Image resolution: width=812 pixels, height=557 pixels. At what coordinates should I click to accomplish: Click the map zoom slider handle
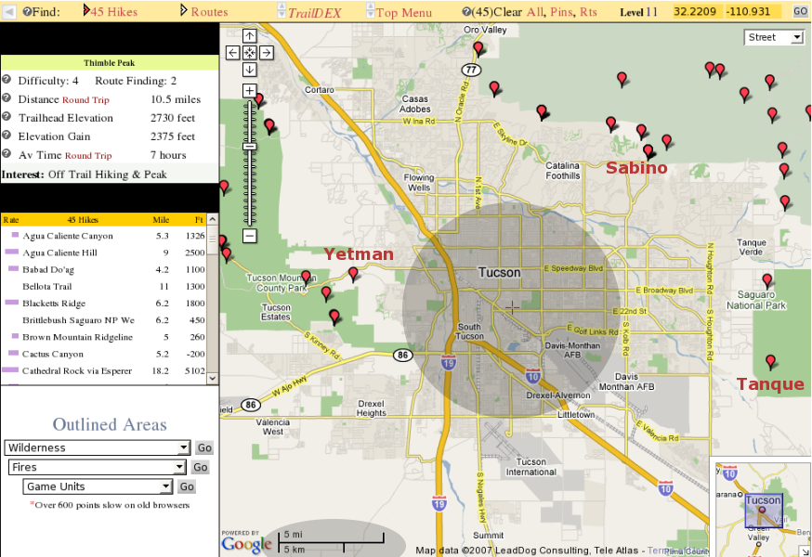[250, 147]
